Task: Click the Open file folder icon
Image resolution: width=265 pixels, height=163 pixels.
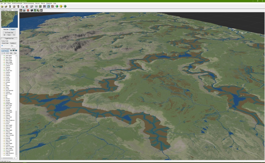Action: pyautogui.click(x=6, y=6)
